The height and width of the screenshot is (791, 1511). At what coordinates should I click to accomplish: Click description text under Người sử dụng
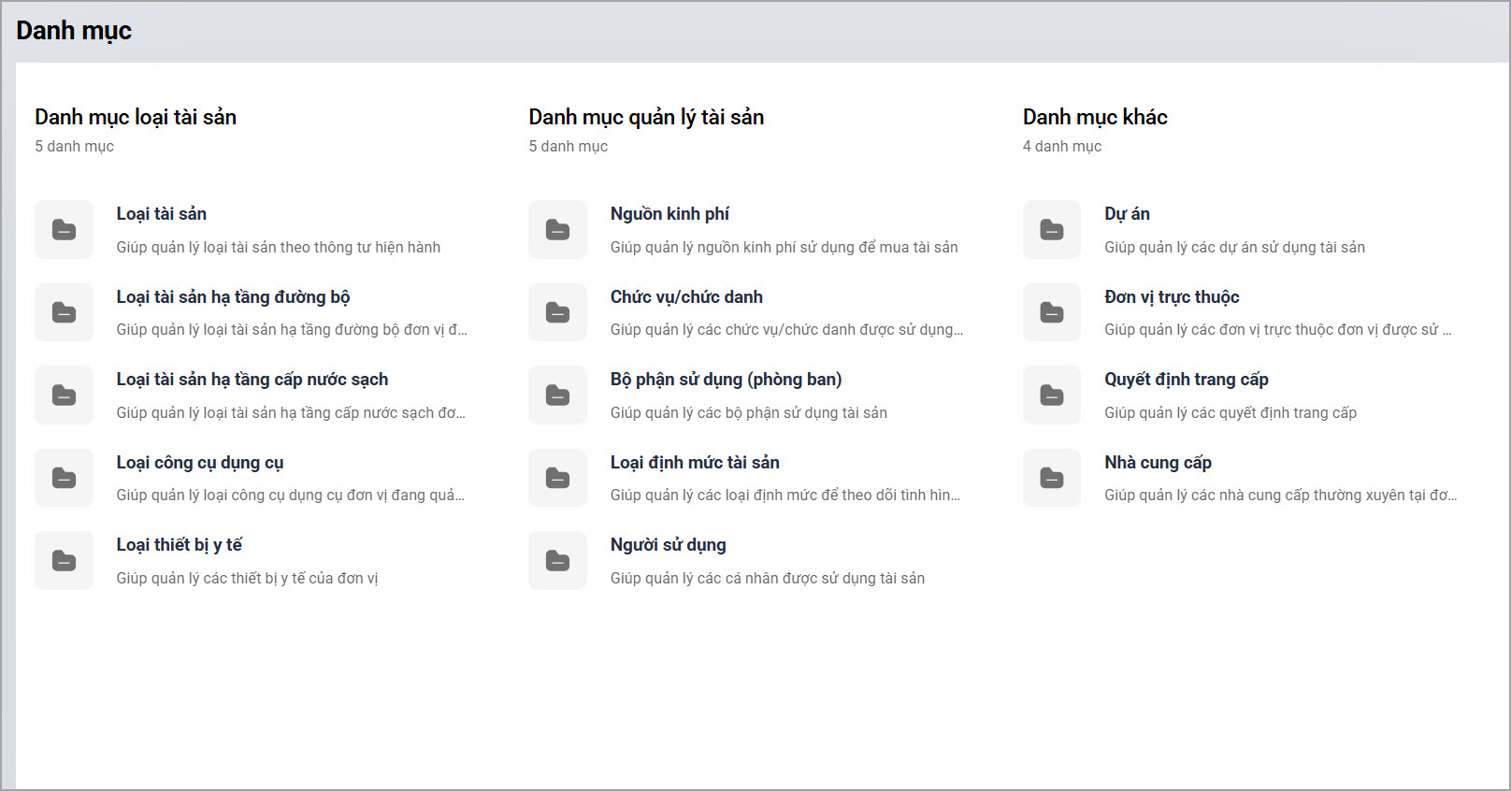[767, 579]
